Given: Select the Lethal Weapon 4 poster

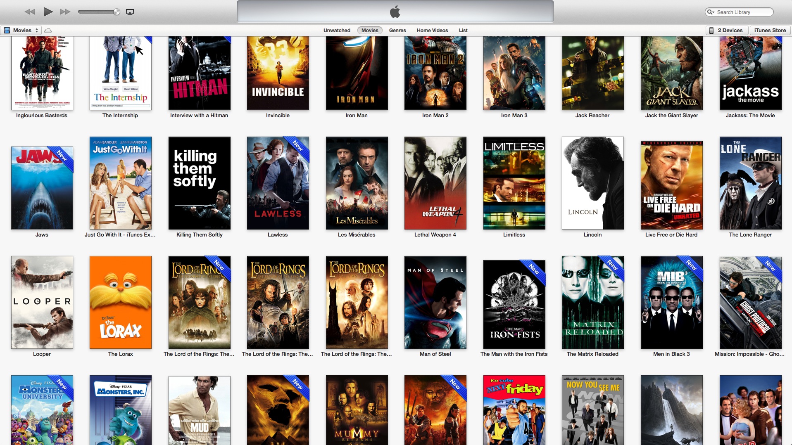Looking at the screenshot, I should click(435, 183).
